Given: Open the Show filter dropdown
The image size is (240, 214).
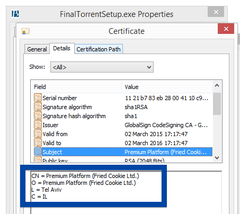Looking at the screenshot, I should [102, 67].
